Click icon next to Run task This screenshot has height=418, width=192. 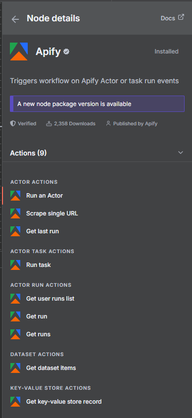pos(15,265)
